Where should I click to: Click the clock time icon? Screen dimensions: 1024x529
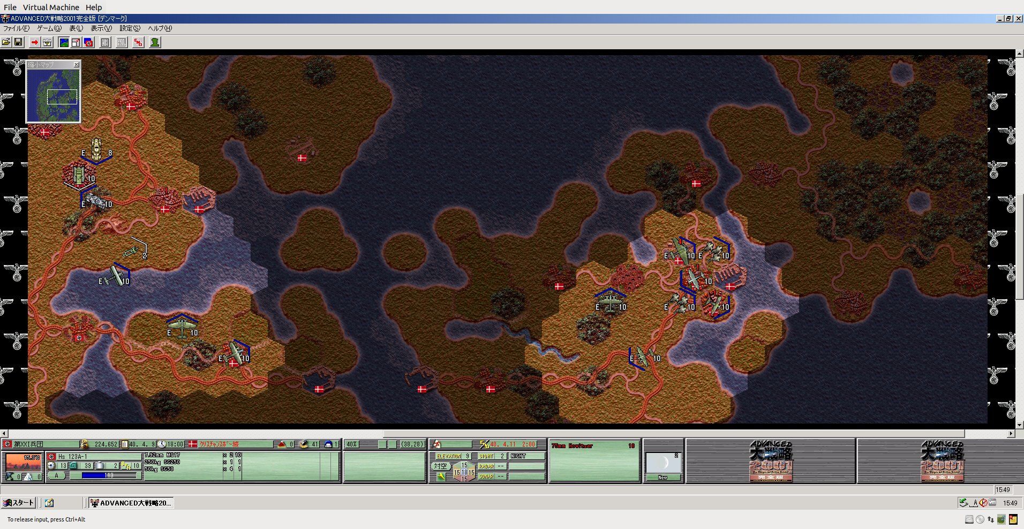click(161, 444)
